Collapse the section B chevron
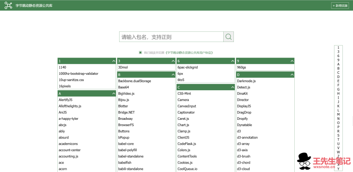Image resolution: width=353 pixels, height=172 pixels. click(173, 75)
